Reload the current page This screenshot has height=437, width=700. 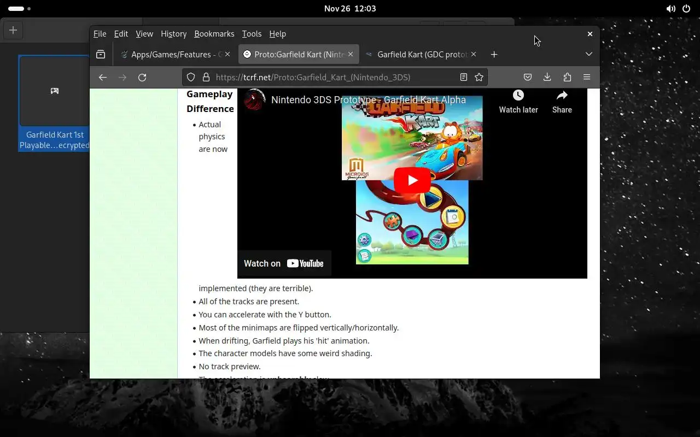[x=142, y=78]
